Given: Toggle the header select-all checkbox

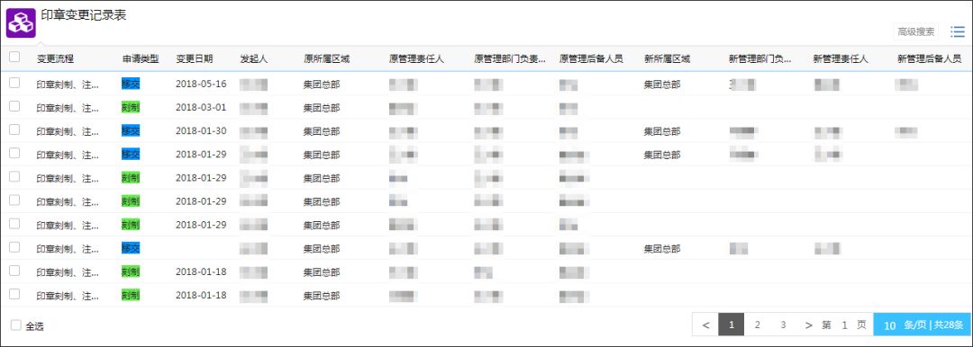Looking at the screenshot, I should pos(14,57).
